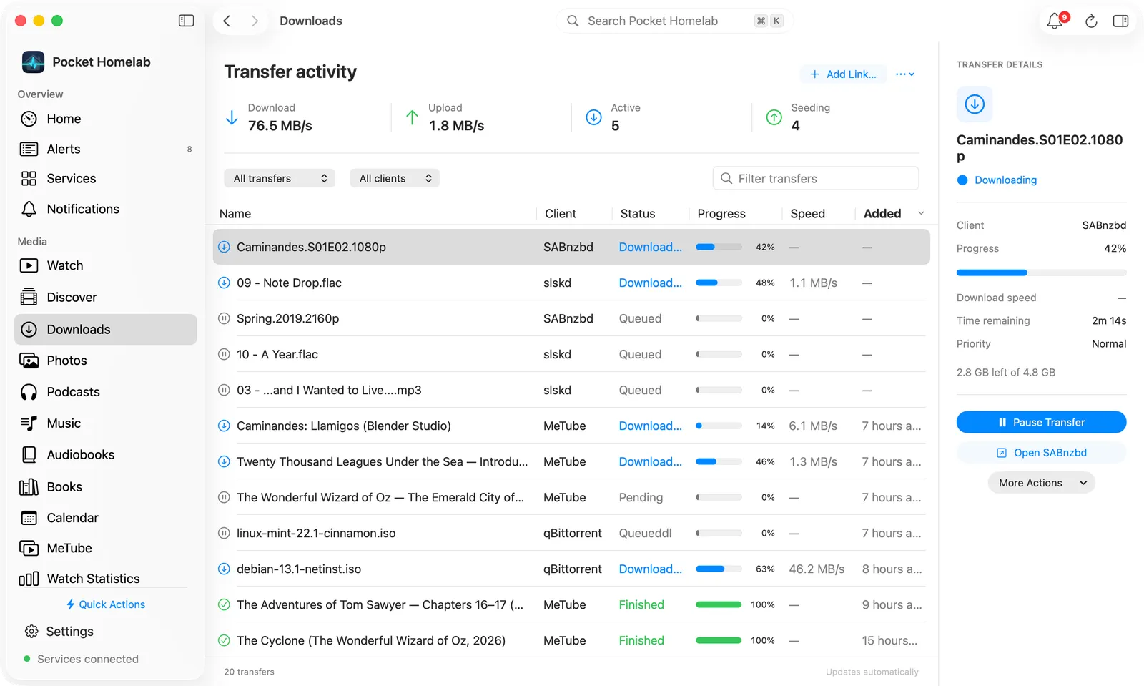Open the All clients filter dropdown
Image resolution: width=1144 pixels, height=686 pixels.
coord(395,178)
